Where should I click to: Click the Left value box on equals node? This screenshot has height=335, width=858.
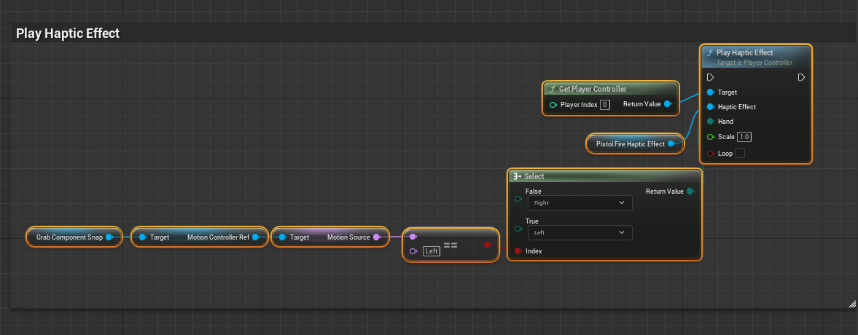(432, 251)
